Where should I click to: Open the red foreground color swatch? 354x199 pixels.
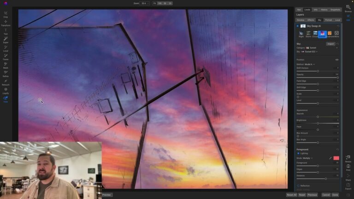pos(336,158)
